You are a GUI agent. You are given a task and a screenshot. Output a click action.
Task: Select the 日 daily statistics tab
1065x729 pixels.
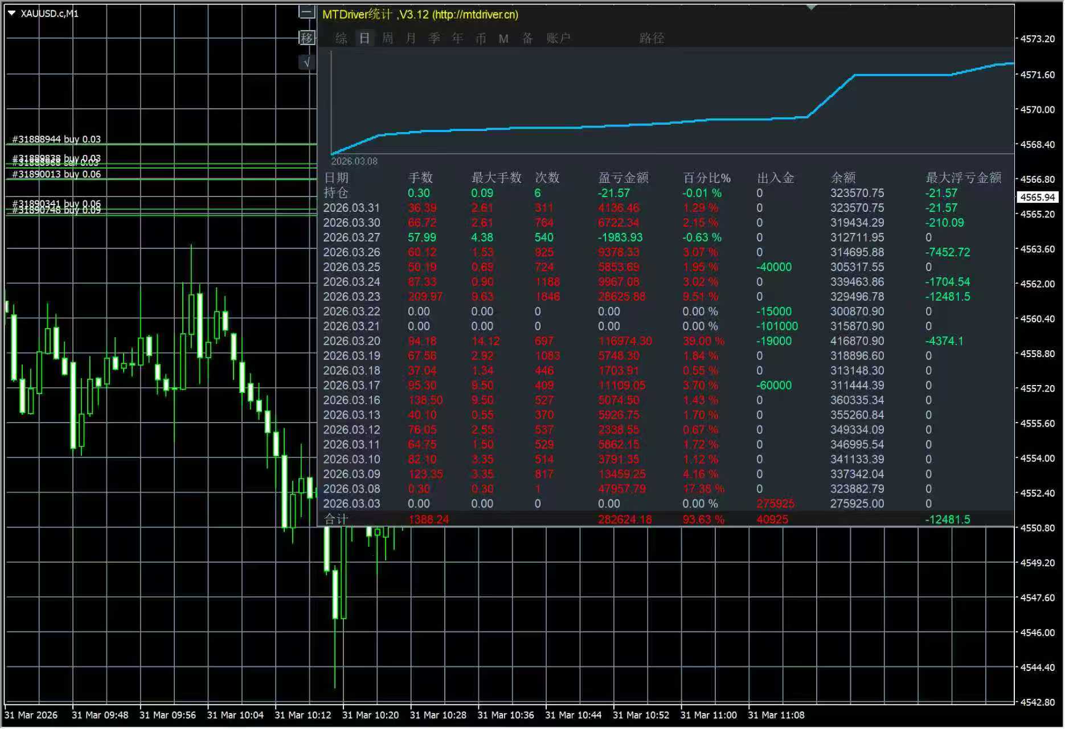point(364,38)
